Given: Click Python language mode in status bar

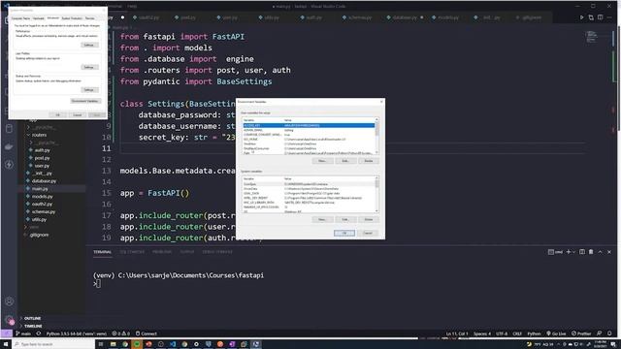Looking at the screenshot, I should [534, 333].
